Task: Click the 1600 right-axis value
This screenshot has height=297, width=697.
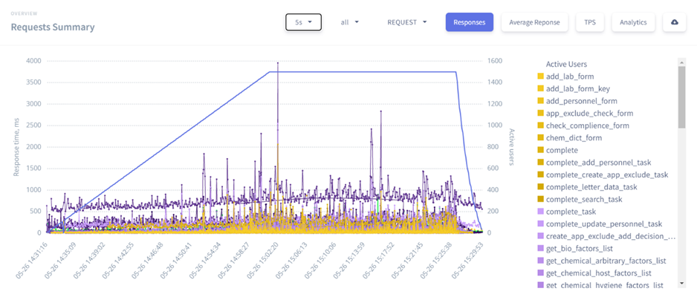Action: (x=496, y=61)
